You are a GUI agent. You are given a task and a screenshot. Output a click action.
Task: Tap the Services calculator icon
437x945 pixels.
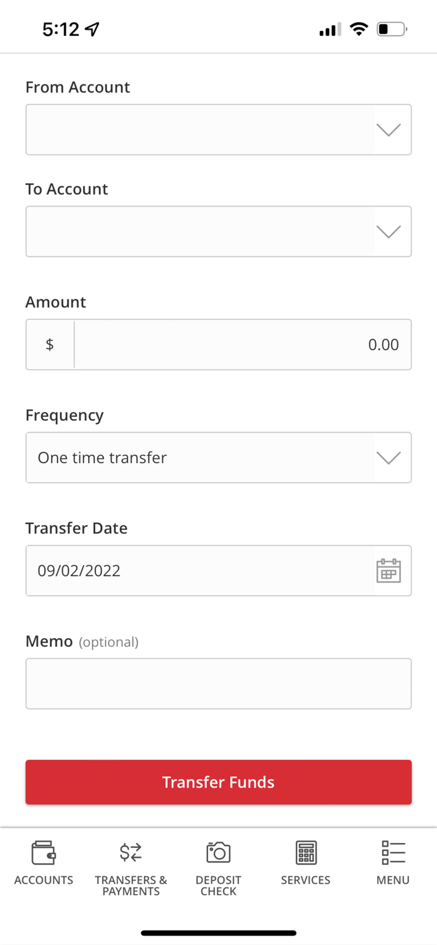(x=306, y=852)
